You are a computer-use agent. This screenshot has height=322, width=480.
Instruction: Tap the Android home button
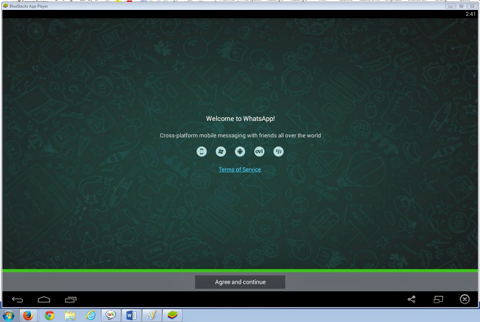coord(44,300)
